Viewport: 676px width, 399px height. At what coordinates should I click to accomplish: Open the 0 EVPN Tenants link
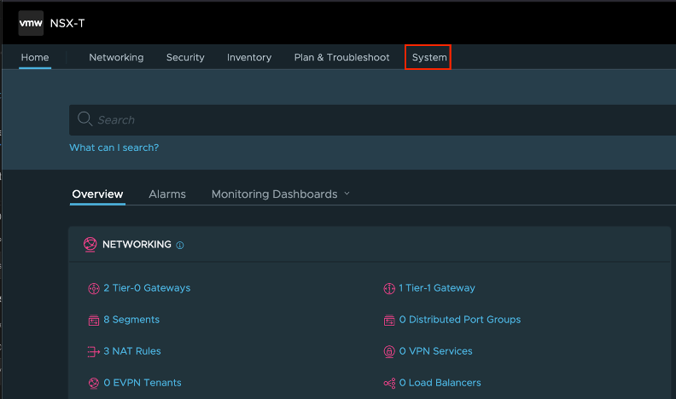point(142,383)
